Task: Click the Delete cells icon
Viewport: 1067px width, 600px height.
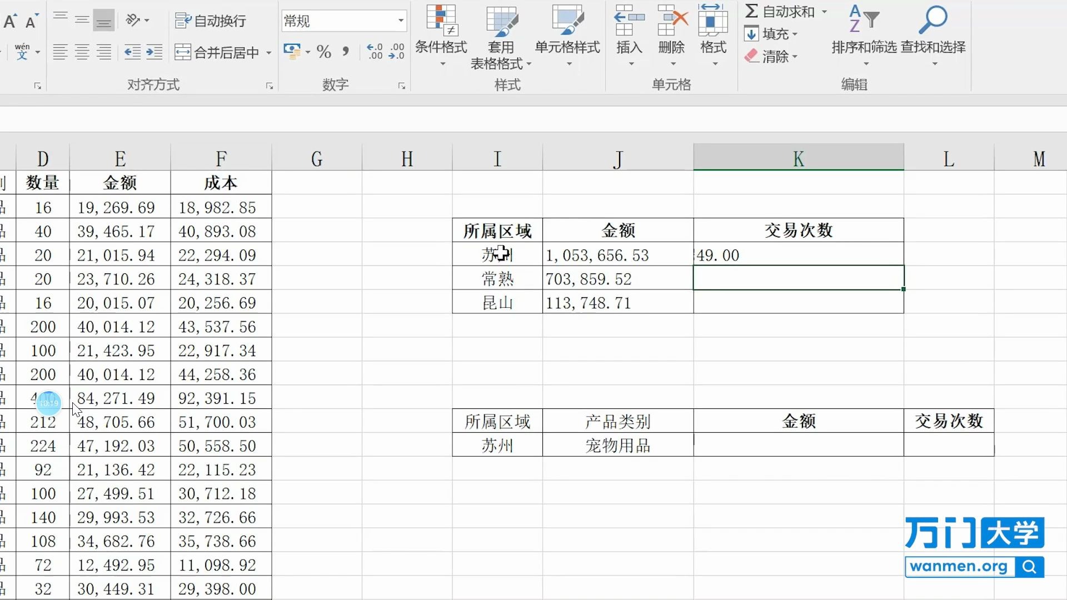Action: coord(671,21)
